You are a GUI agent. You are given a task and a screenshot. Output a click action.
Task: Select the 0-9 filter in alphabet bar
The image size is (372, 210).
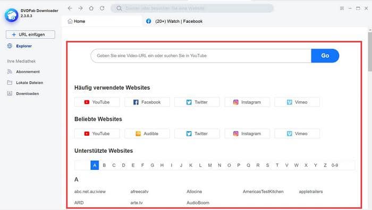335,165
